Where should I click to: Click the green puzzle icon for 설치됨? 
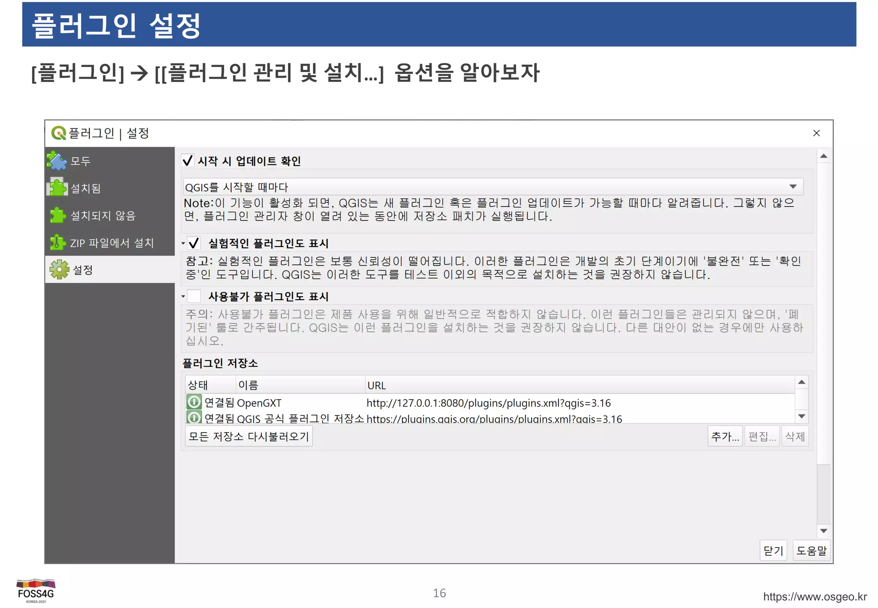pos(57,187)
